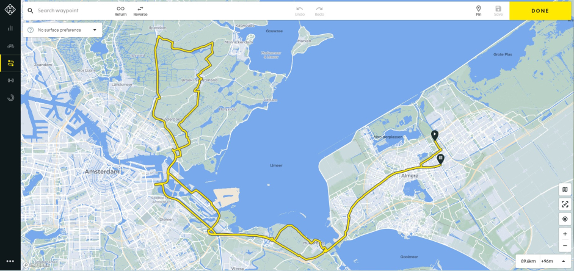574x271 pixels.
Task: Open the three-dots more menu
Action: coord(10,261)
